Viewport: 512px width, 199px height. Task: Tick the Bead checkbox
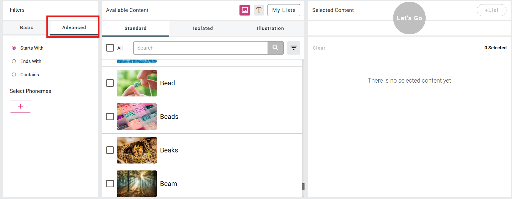110,83
